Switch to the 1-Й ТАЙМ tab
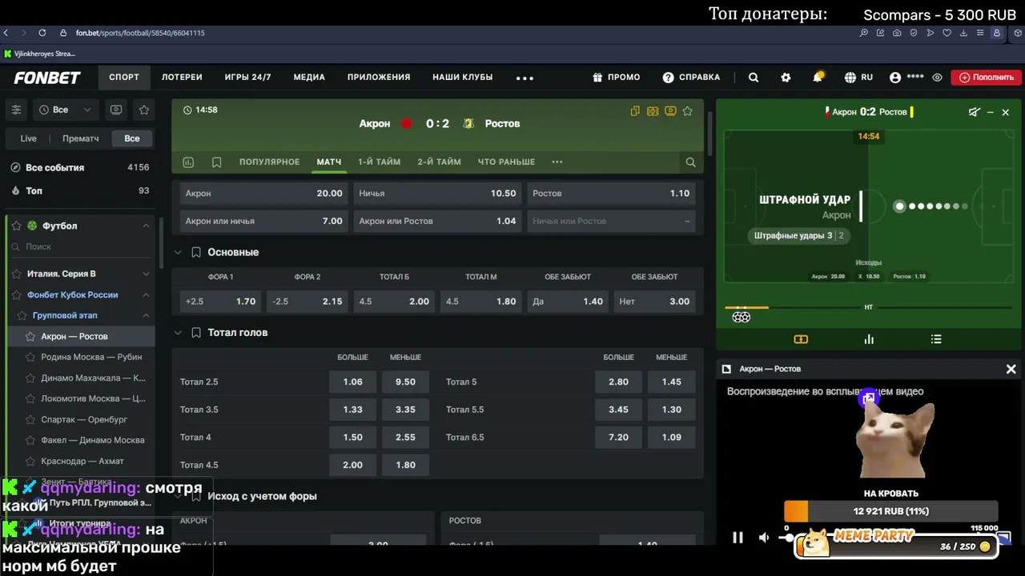1025x576 pixels. [379, 162]
